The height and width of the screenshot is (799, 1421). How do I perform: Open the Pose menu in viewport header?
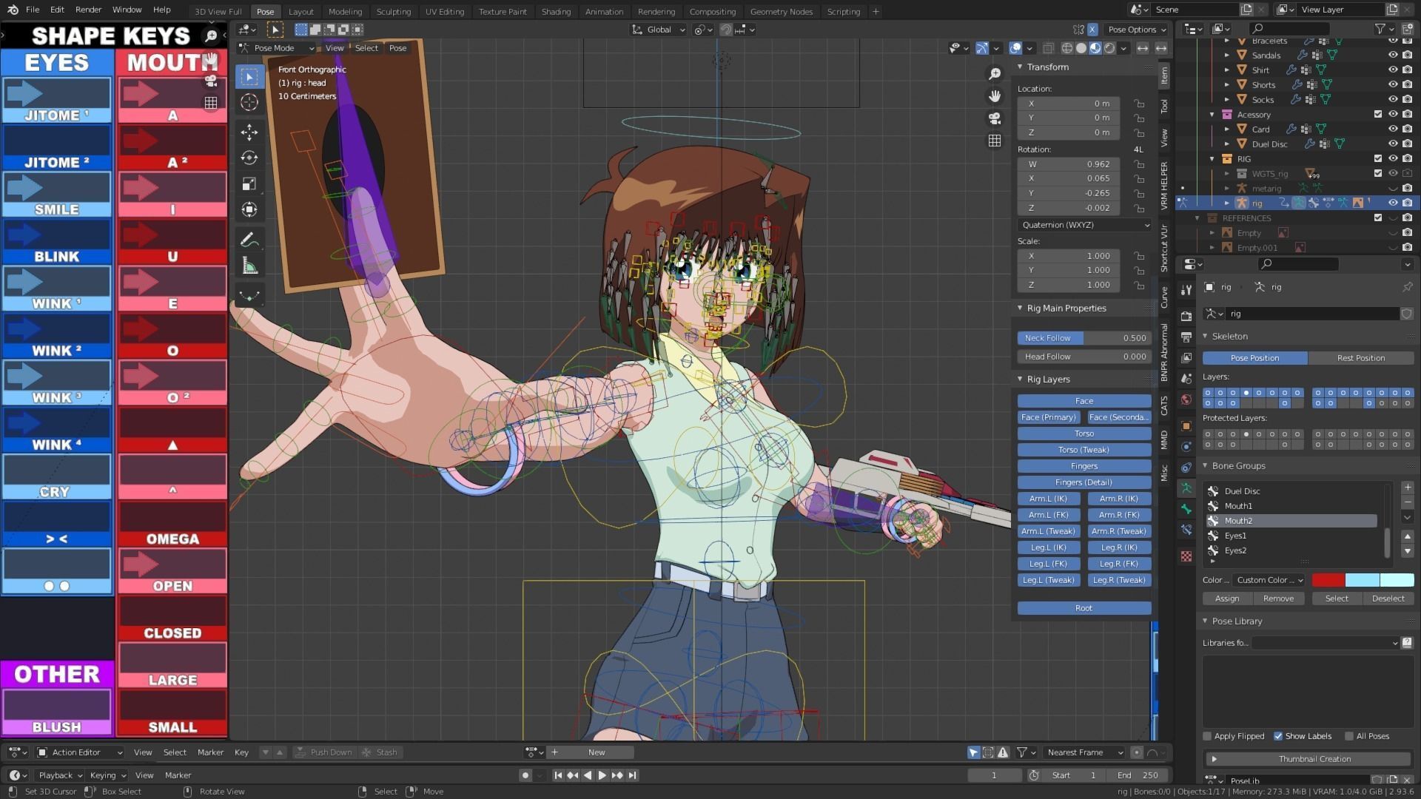click(397, 48)
